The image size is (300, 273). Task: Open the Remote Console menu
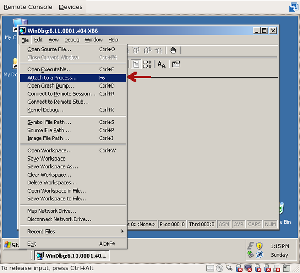click(x=28, y=7)
